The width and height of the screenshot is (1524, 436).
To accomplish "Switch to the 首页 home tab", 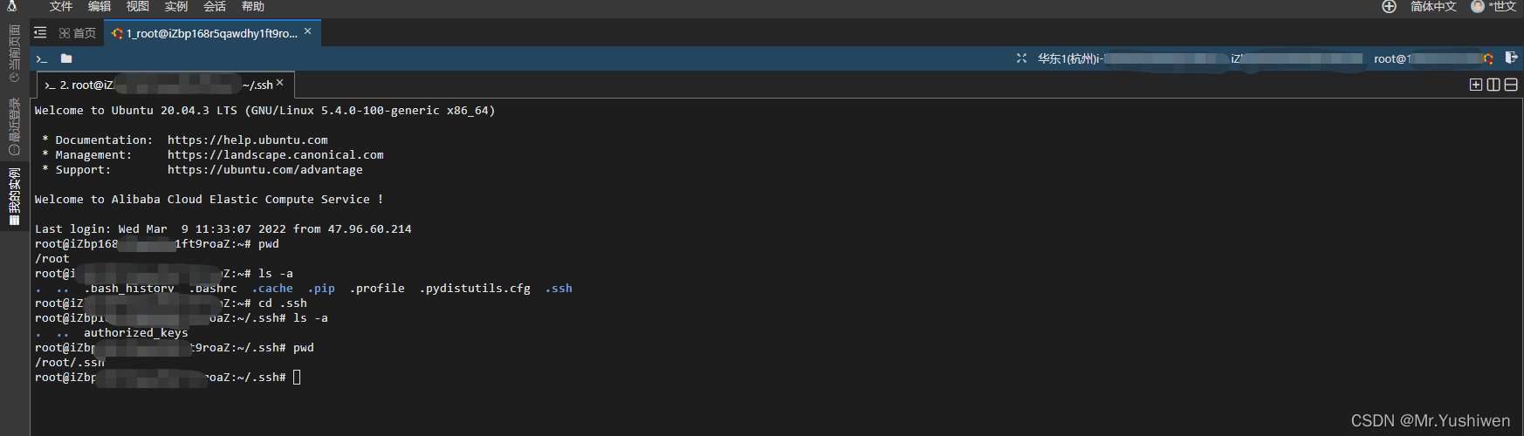I will pos(78,33).
